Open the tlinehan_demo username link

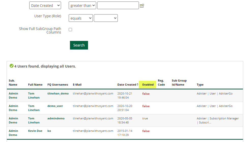click(58, 93)
